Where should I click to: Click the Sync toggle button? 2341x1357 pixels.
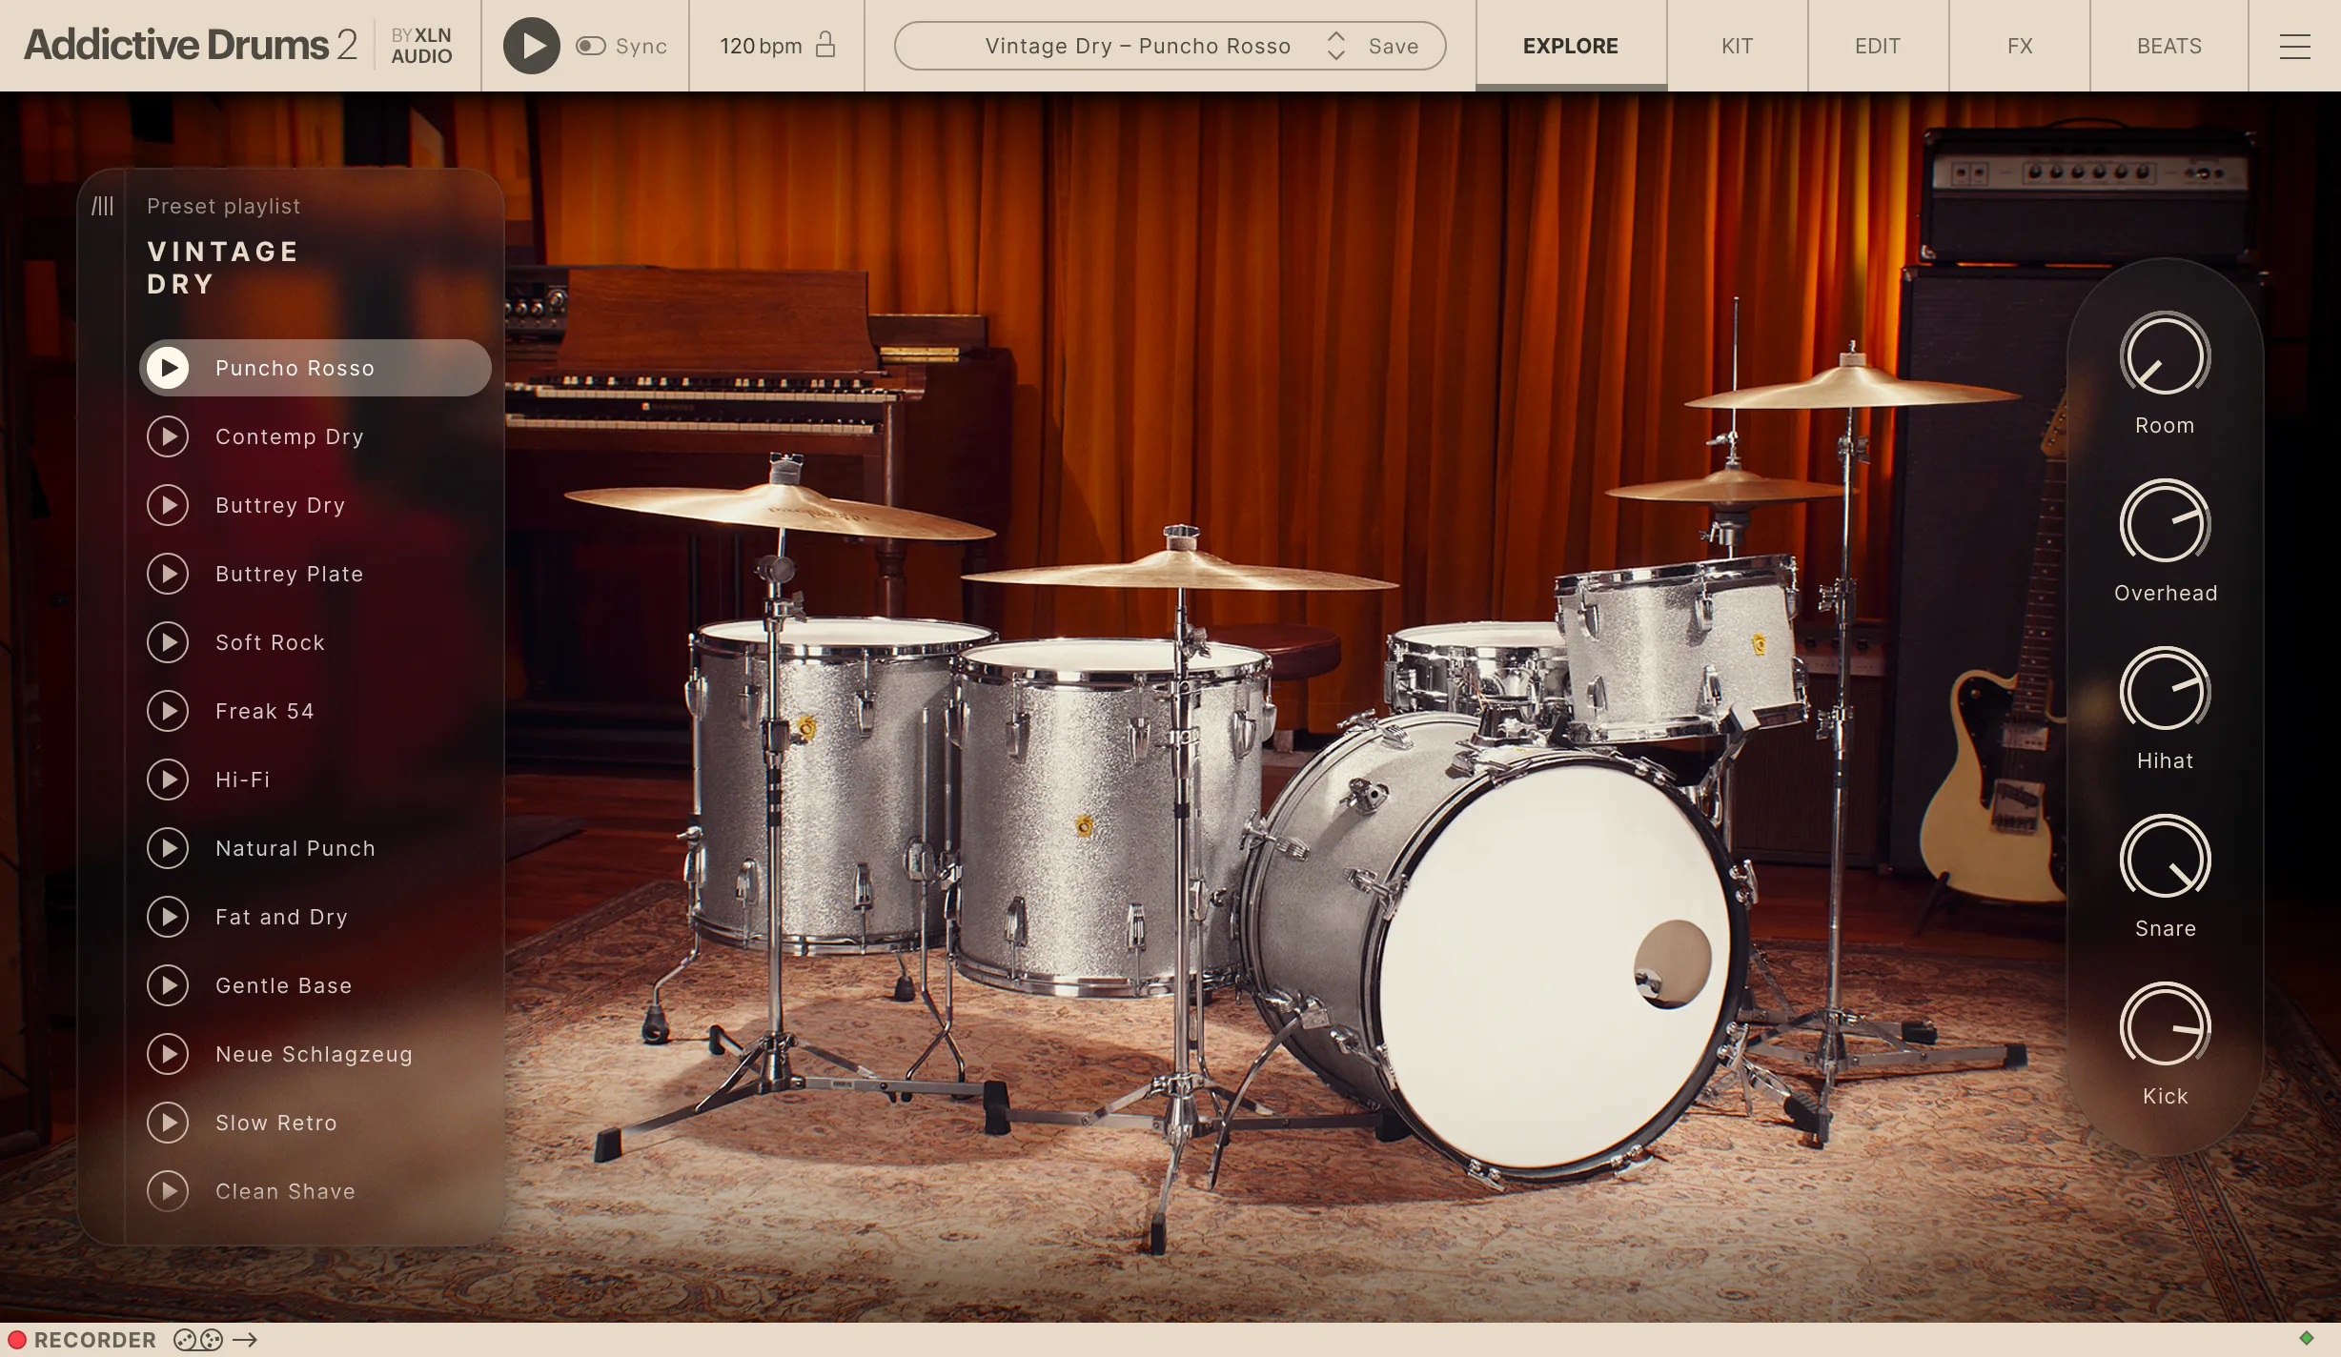click(590, 45)
